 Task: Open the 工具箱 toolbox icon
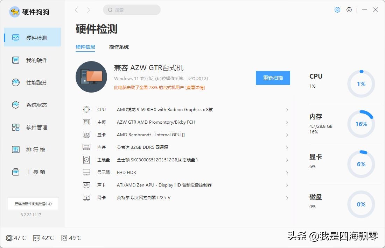[16, 172]
